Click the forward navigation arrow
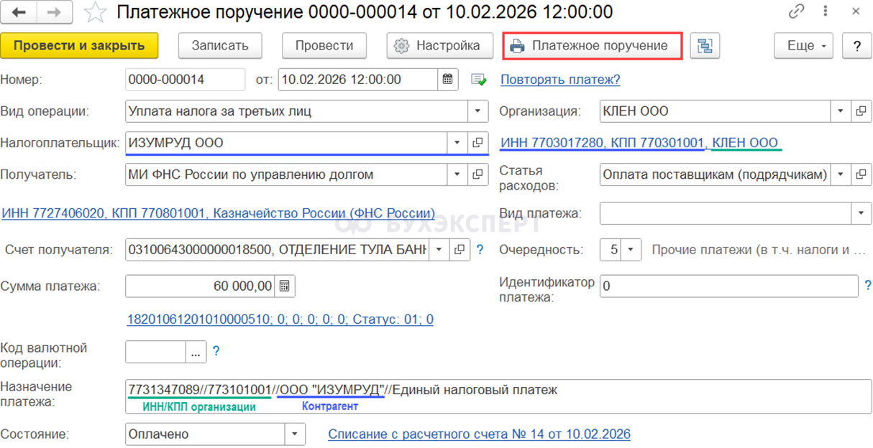873x448 pixels. (x=54, y=12)
